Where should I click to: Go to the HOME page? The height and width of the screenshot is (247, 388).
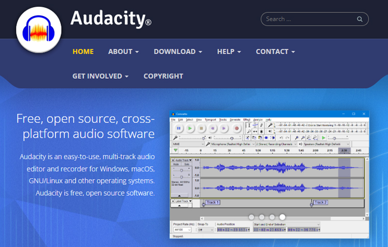[x=83, y=52]
